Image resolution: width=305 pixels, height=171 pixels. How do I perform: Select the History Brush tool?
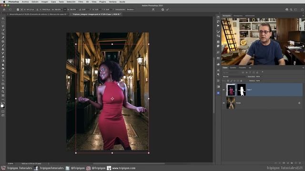tap(3, 53)
